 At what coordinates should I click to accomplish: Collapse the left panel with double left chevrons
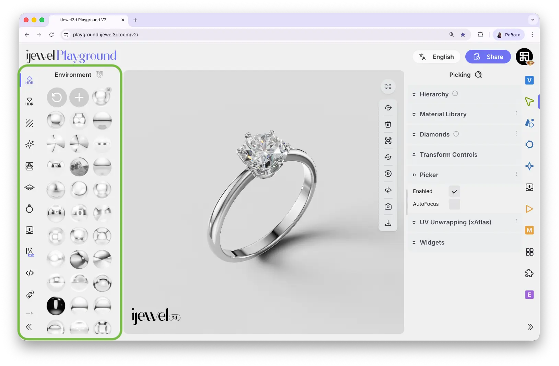(29, 327)
